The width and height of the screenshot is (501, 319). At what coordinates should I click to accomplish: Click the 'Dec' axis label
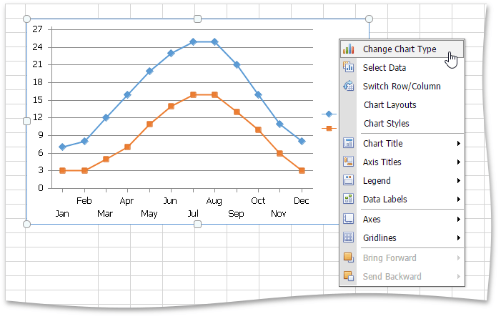302,201
